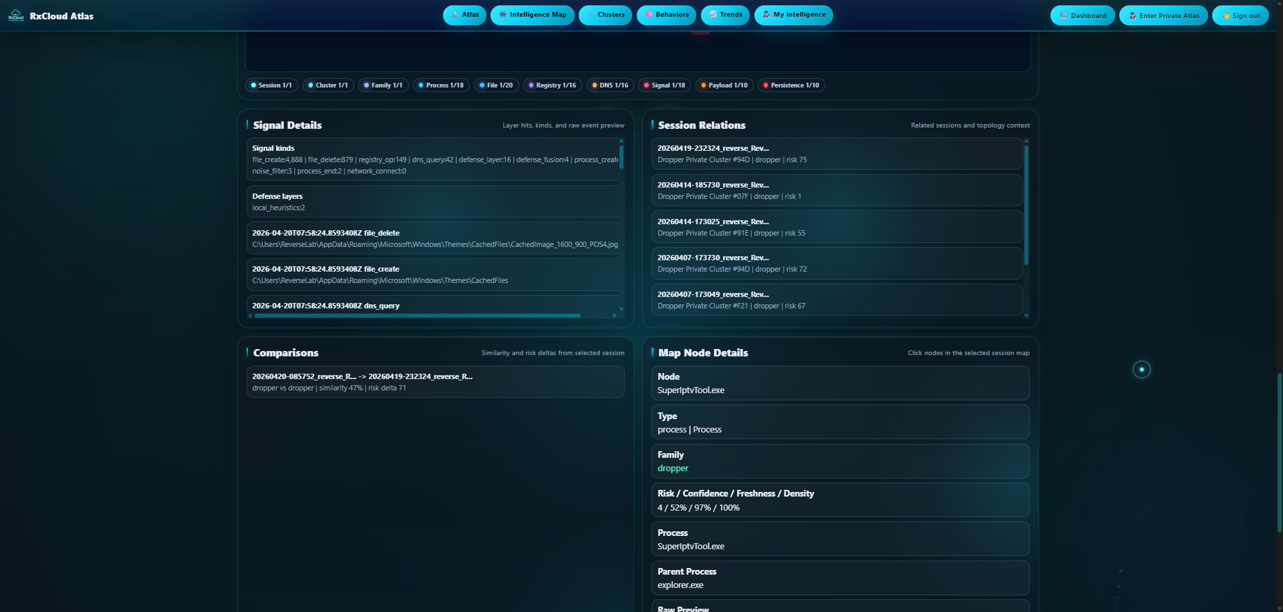Select session 20260407-173049_reverse_Rev... with risk 67
The image size is (1283, 612).
pyautogui.click(x=837, y=300)
